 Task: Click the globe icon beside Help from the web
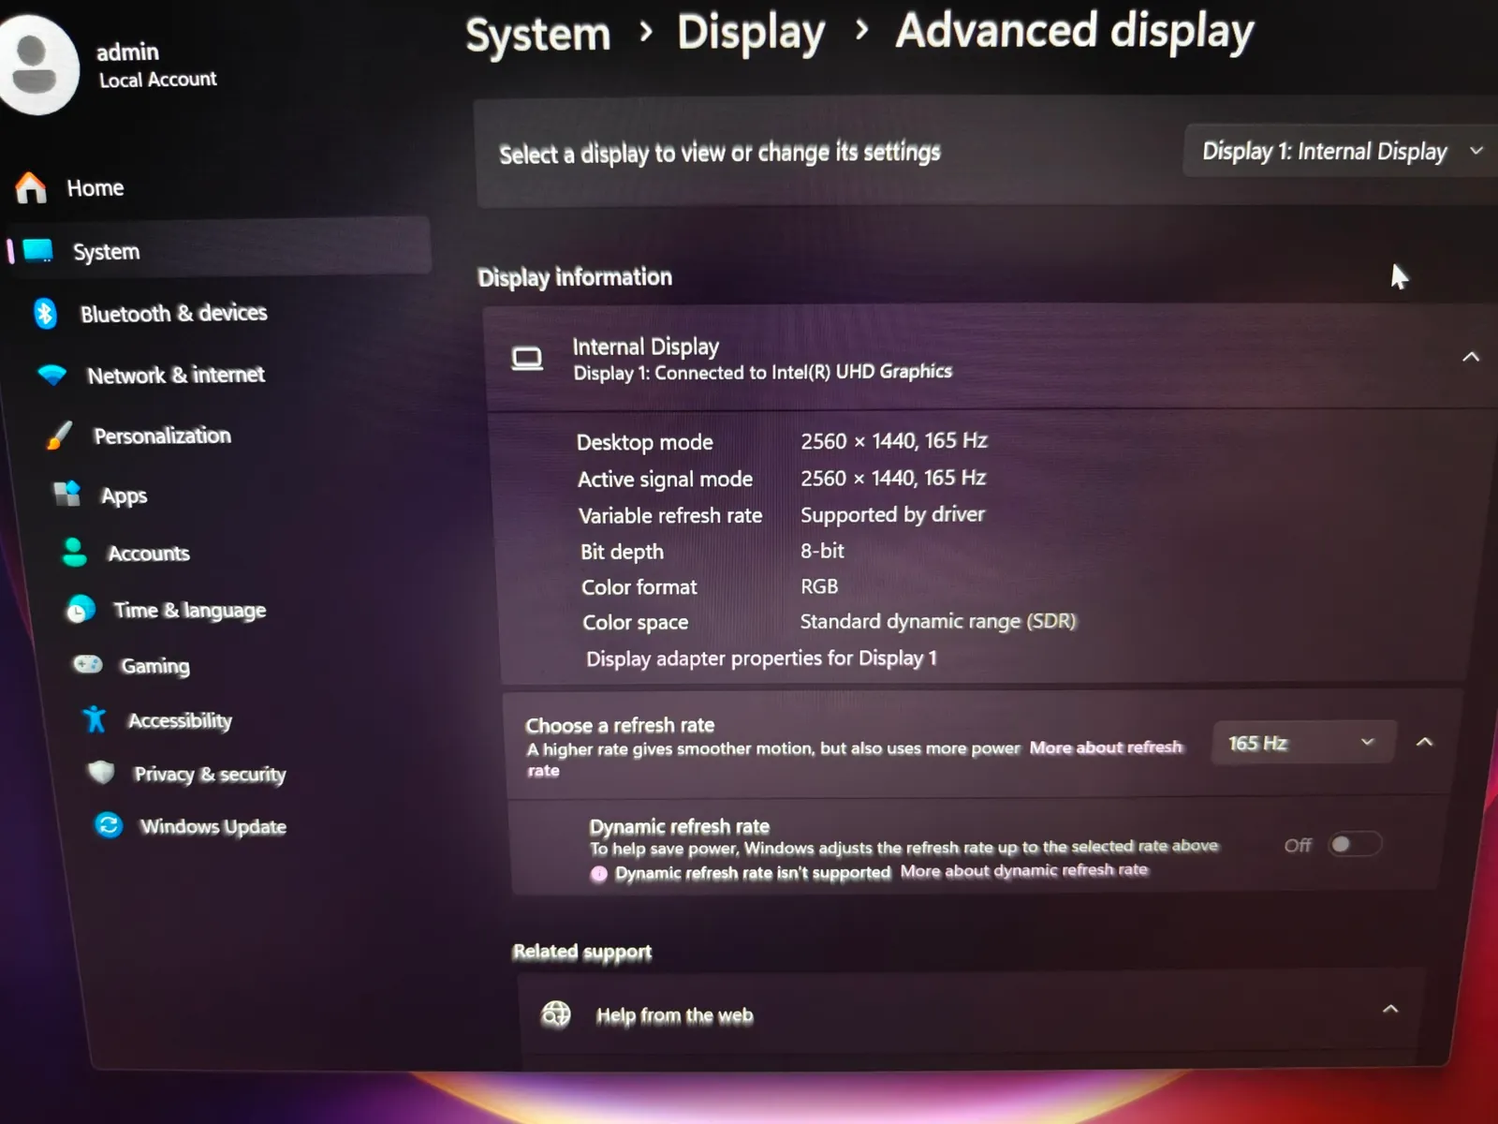556,1013
